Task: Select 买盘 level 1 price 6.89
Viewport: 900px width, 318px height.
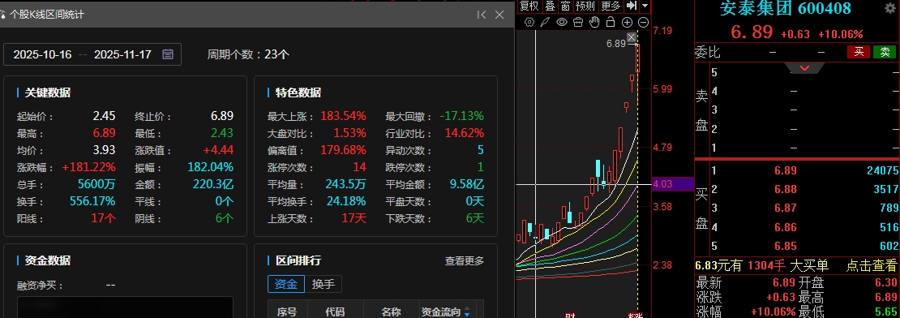Action: pos(786,170)
